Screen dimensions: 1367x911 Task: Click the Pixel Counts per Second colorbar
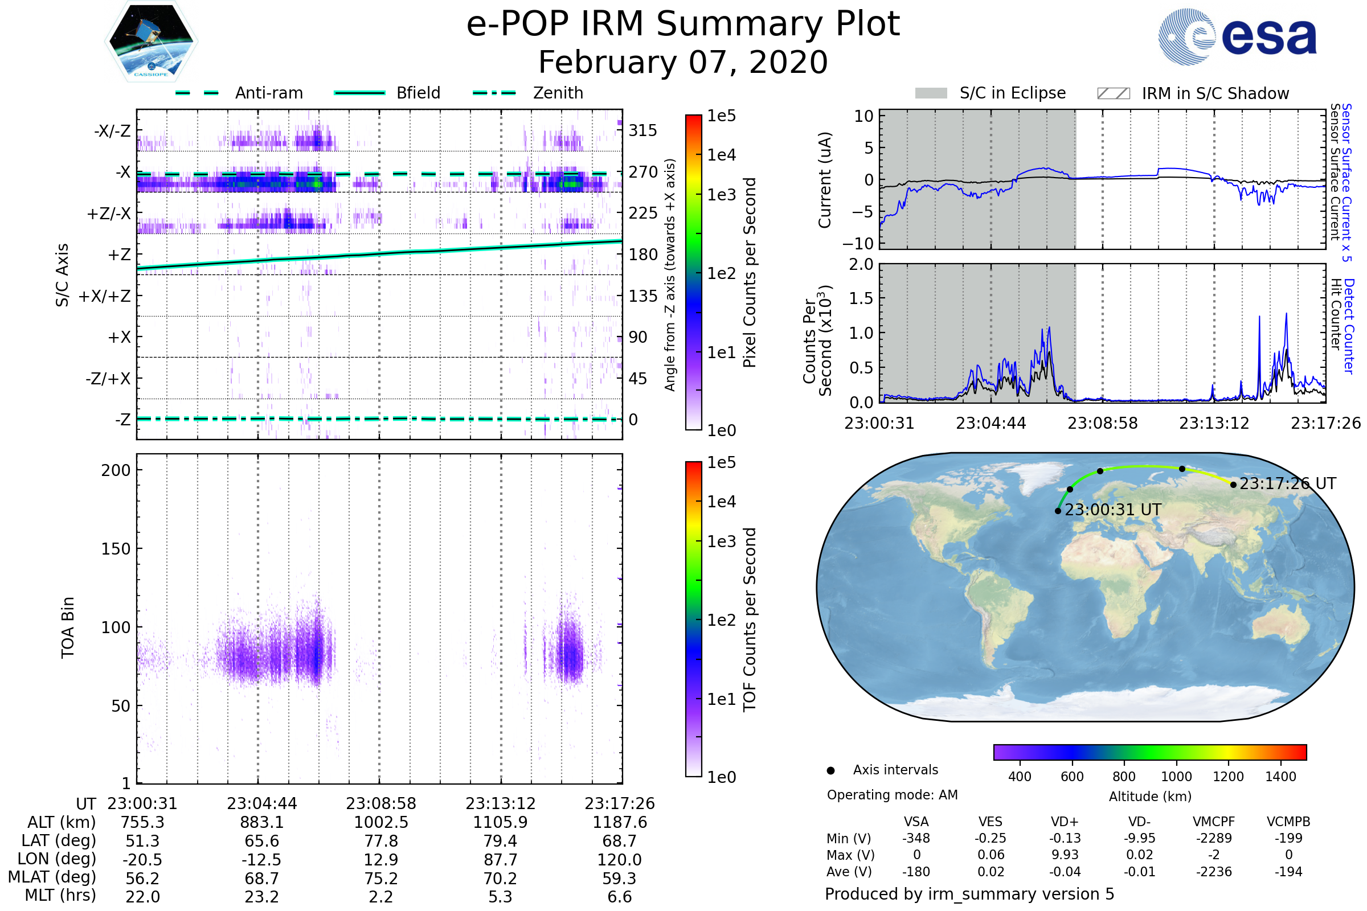click(693, 272)
